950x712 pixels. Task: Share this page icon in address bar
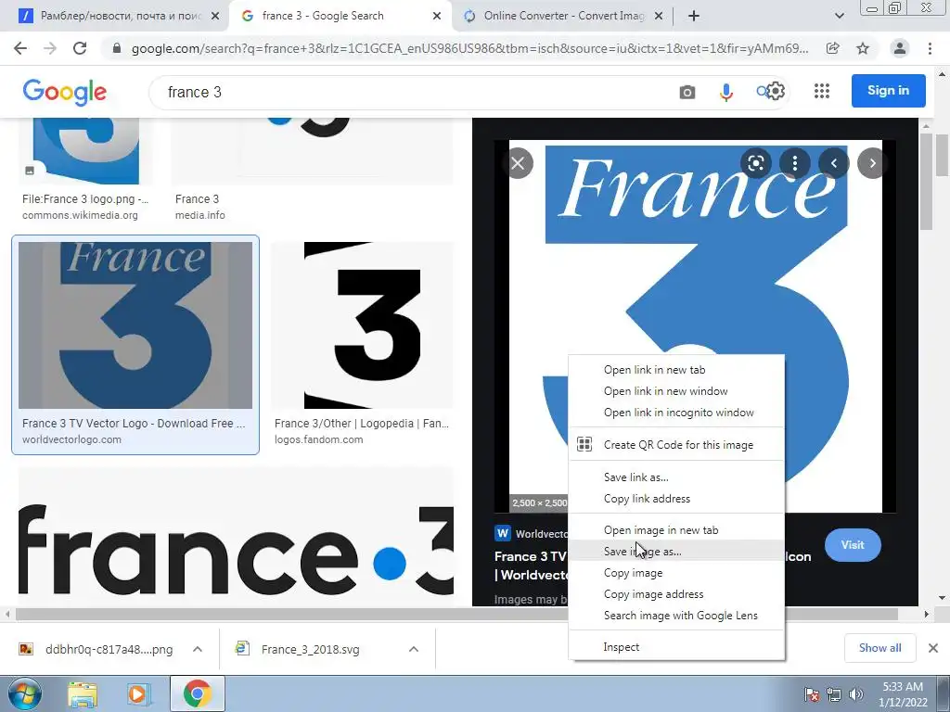coord(833,48)
